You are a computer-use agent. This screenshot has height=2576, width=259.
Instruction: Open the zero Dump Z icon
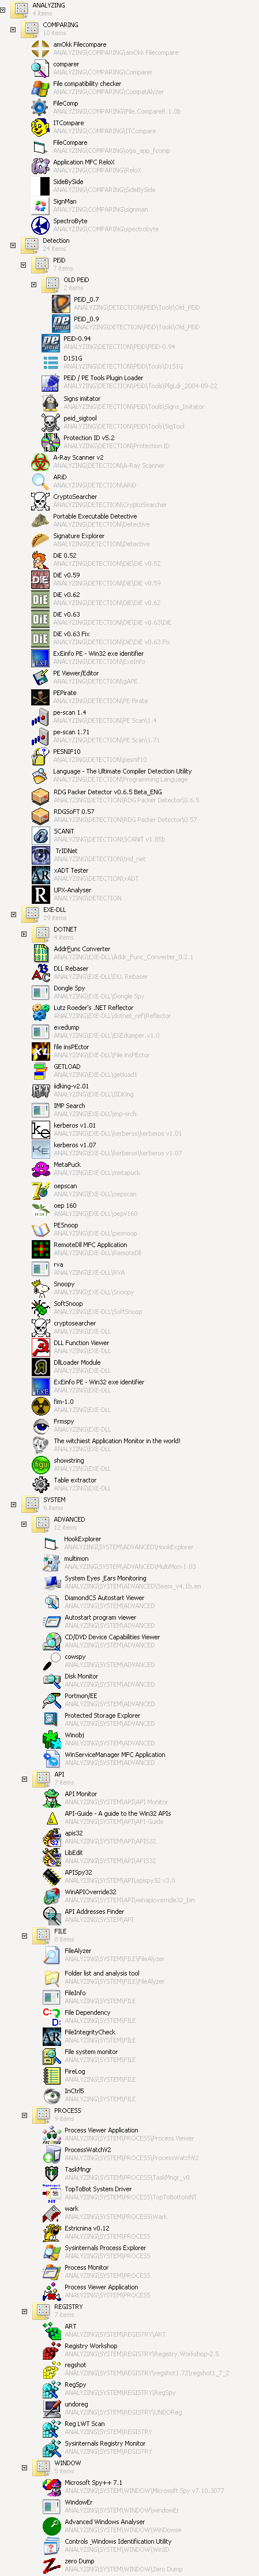pos(52,2564)
